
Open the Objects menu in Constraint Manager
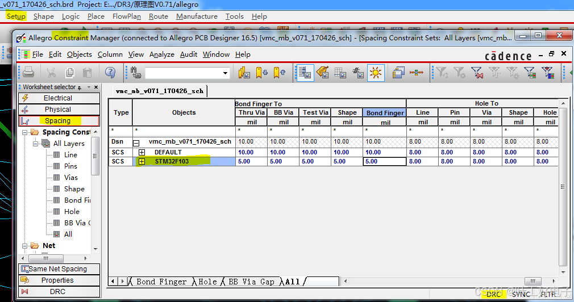80,54
